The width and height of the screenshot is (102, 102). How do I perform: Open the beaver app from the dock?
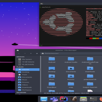point(74,99)
